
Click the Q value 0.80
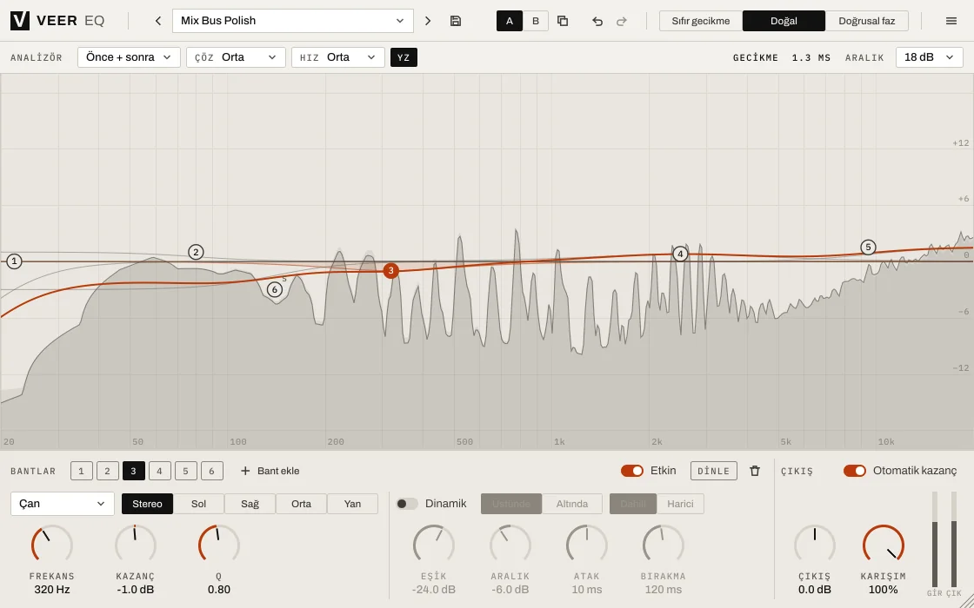pos(219,590)
